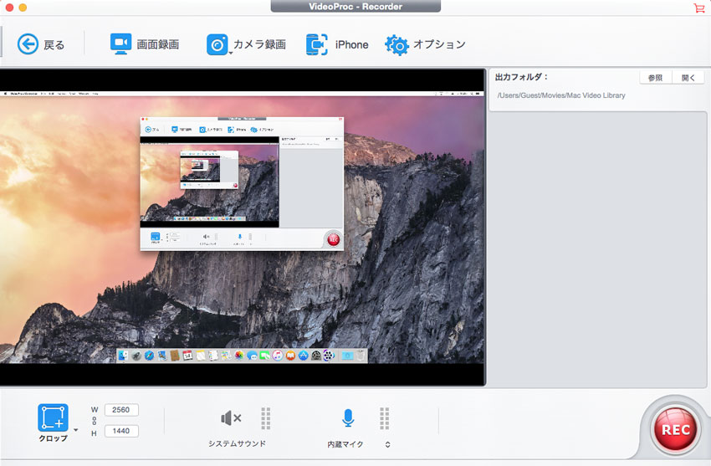Click the 開く open folder button

tap(688, 78)
